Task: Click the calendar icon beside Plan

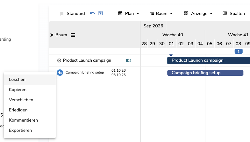Action: [120, 13]
